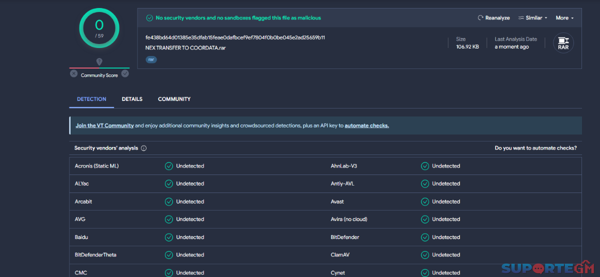Click the Avira (no cloud) vendor name

tap(349, 219)
